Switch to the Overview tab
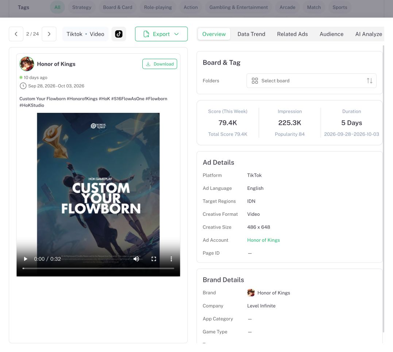 click(214, 34)
